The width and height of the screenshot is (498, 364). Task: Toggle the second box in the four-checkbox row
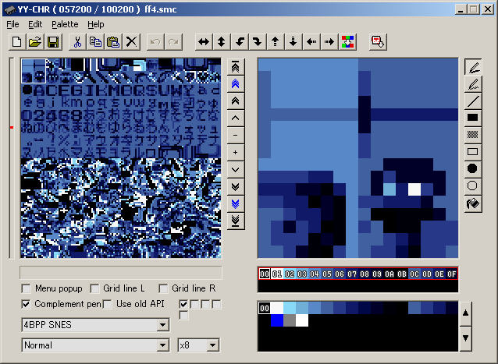[x=194, y=305]
